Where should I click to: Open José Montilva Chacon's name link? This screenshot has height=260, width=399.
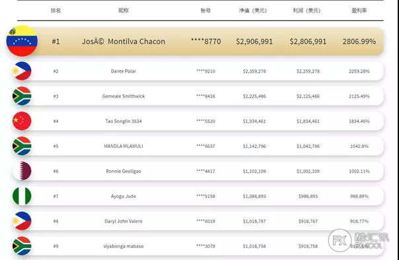tap(124, 41)
